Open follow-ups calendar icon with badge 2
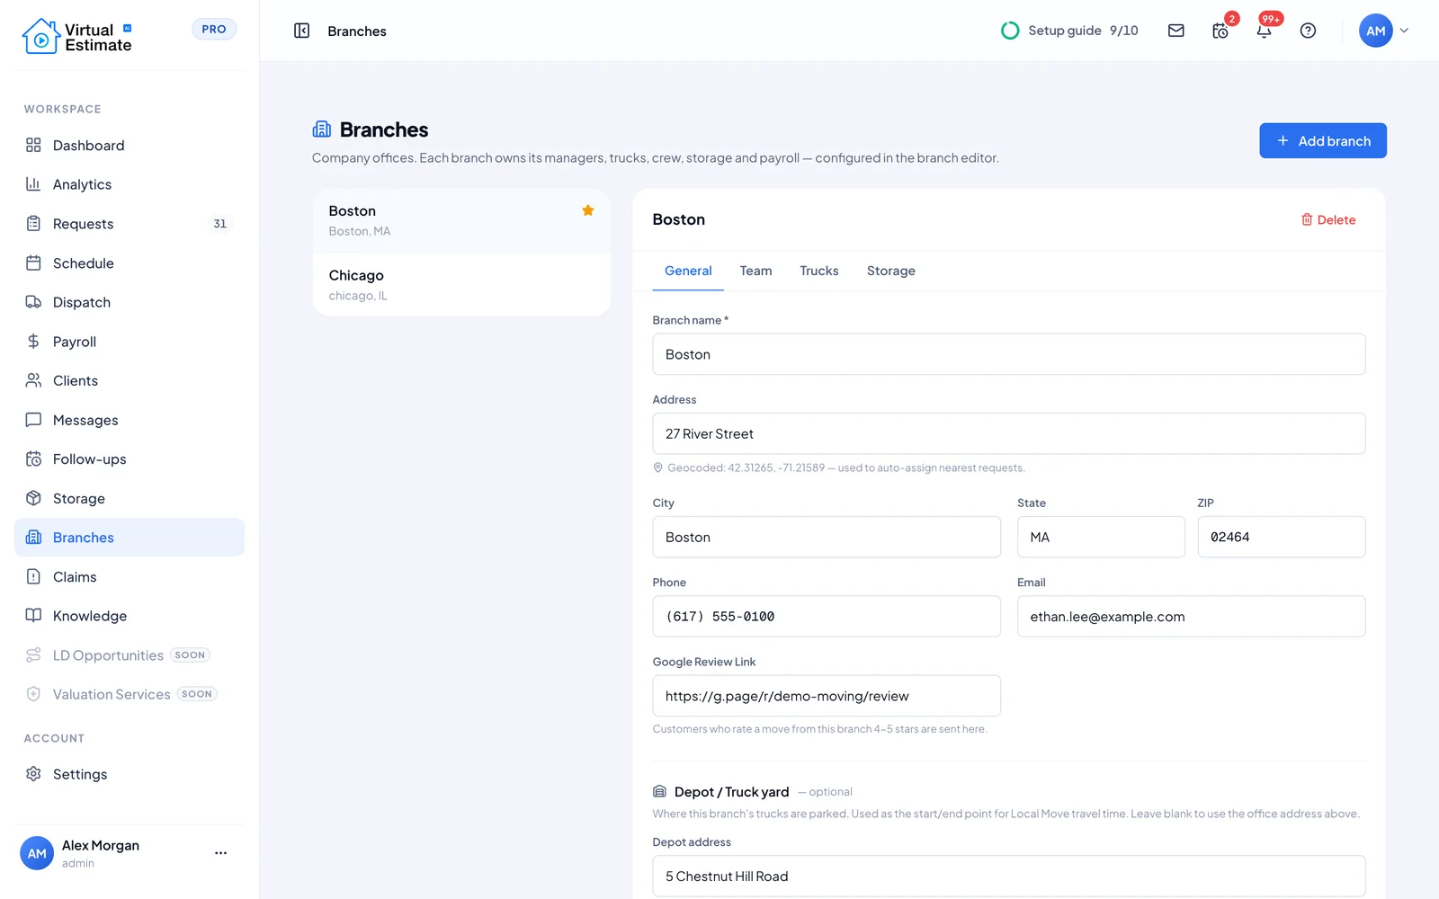This screenshot has width=1439, height=899. pos(1220,31)
